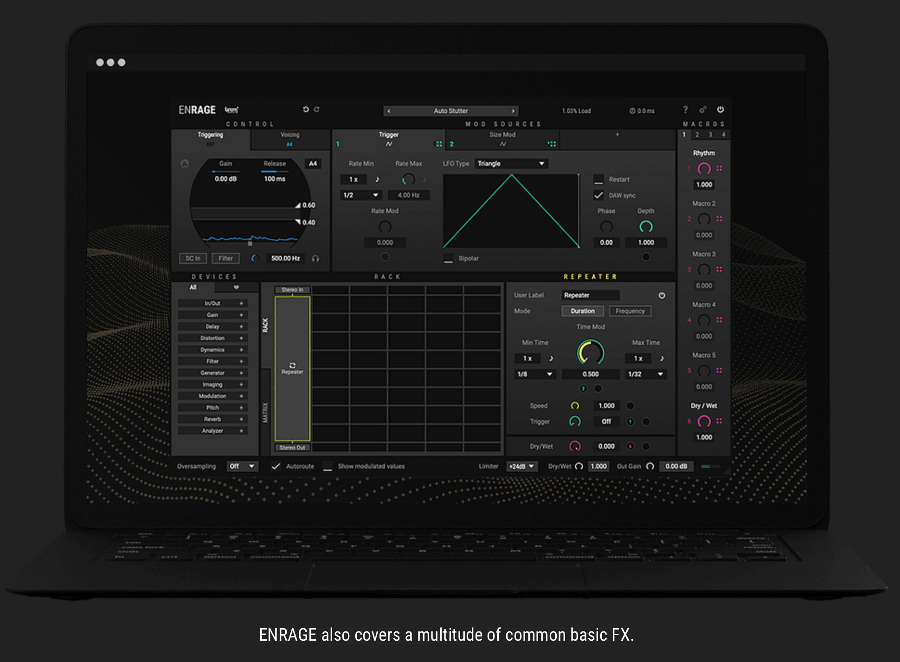Image resolution: width=900 pixels, height=662 pixels.
Task: Add a Reverb device with plus
Action: click(241, 419)
